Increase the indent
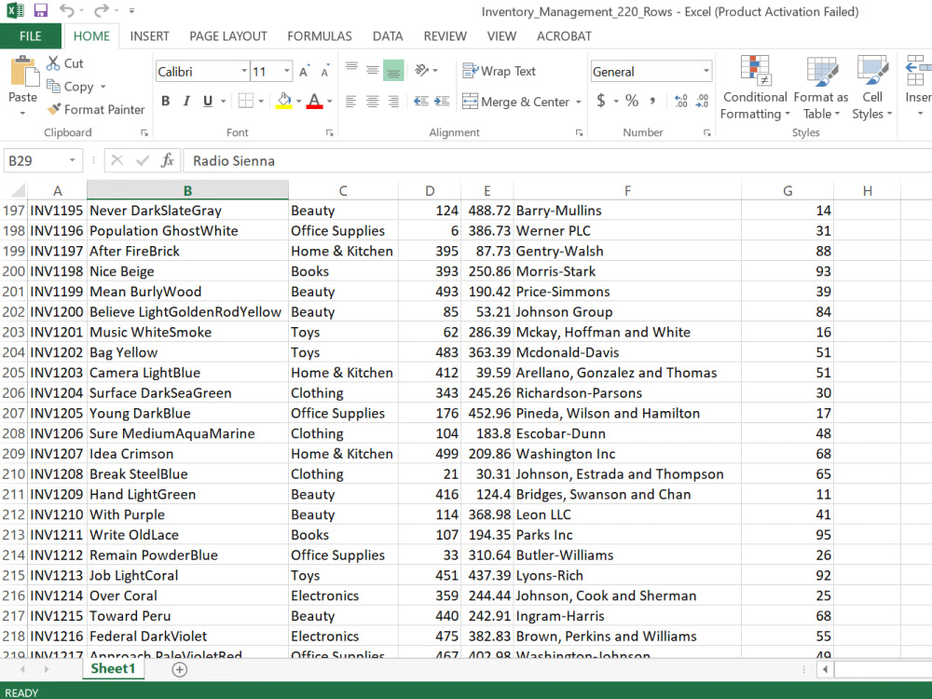 [x=442, y=101]
